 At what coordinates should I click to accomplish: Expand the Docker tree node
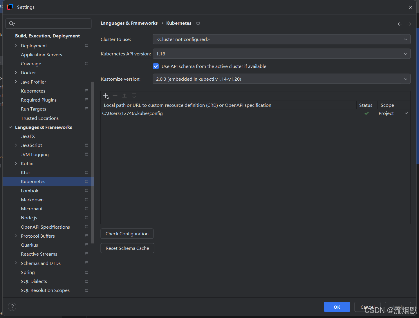point(16,73)
